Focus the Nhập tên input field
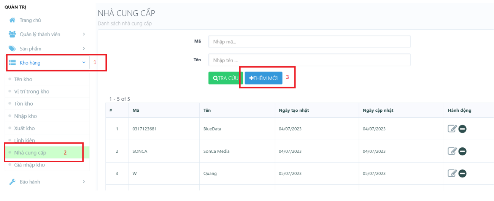This screenshot has height=201, width=494. 309,60
